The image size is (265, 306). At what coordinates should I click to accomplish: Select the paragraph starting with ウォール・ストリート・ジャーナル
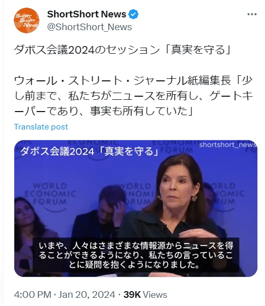point(134,96)
